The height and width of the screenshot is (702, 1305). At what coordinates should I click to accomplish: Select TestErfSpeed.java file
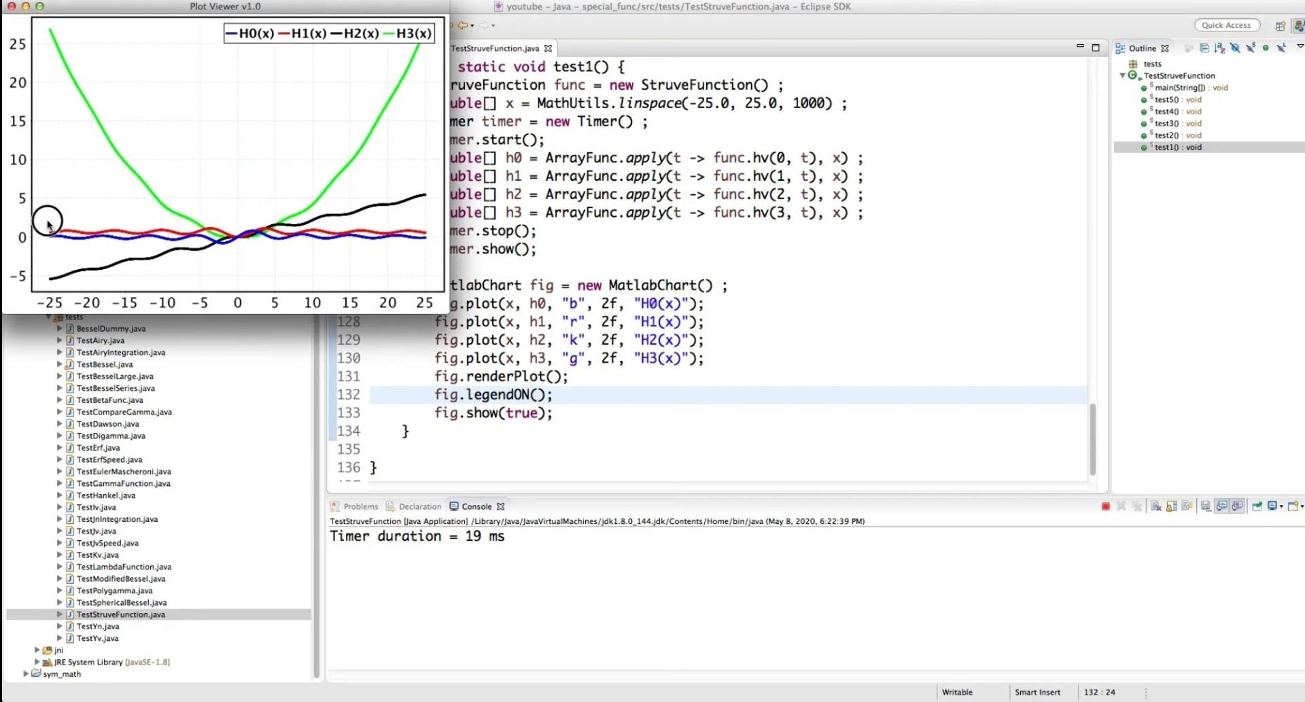coord(109,459)
